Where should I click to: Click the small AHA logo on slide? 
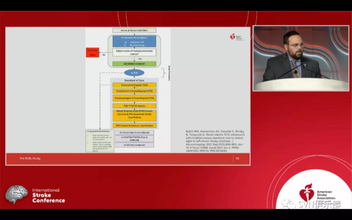237,37
